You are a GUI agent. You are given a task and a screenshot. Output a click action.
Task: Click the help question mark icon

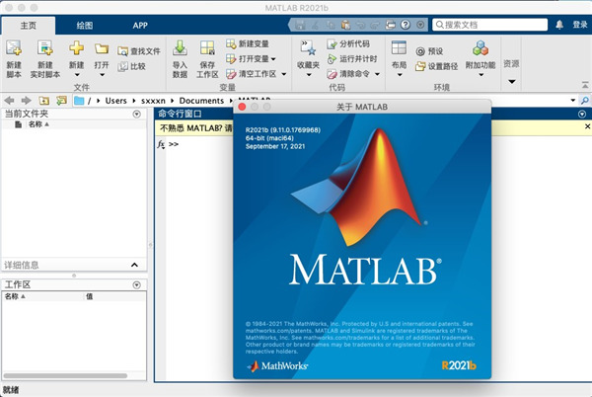(x=406, y=25)
